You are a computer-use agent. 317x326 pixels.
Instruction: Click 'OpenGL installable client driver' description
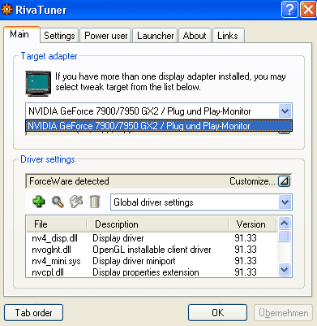pos(152,250)
